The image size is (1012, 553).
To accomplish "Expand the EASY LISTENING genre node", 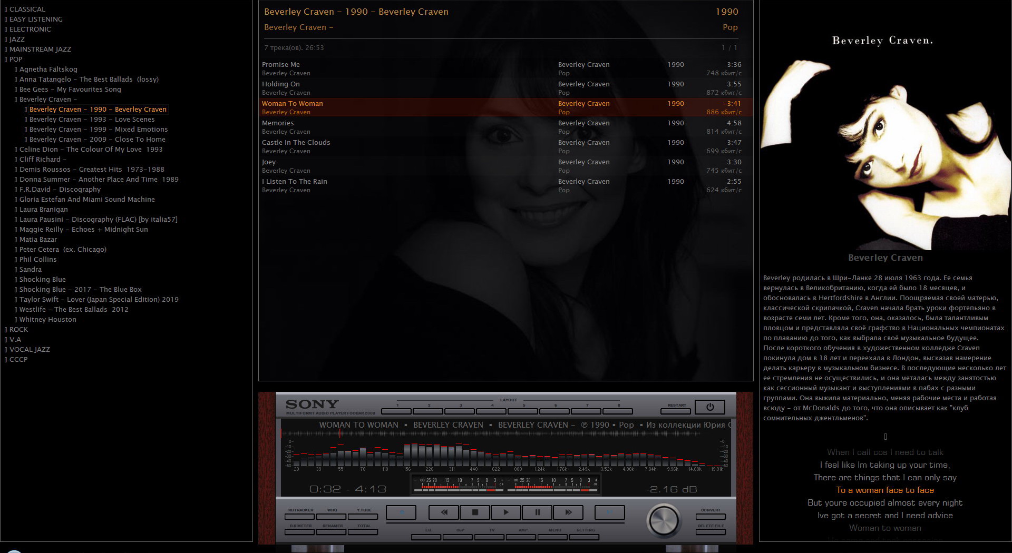I will 6,19.
